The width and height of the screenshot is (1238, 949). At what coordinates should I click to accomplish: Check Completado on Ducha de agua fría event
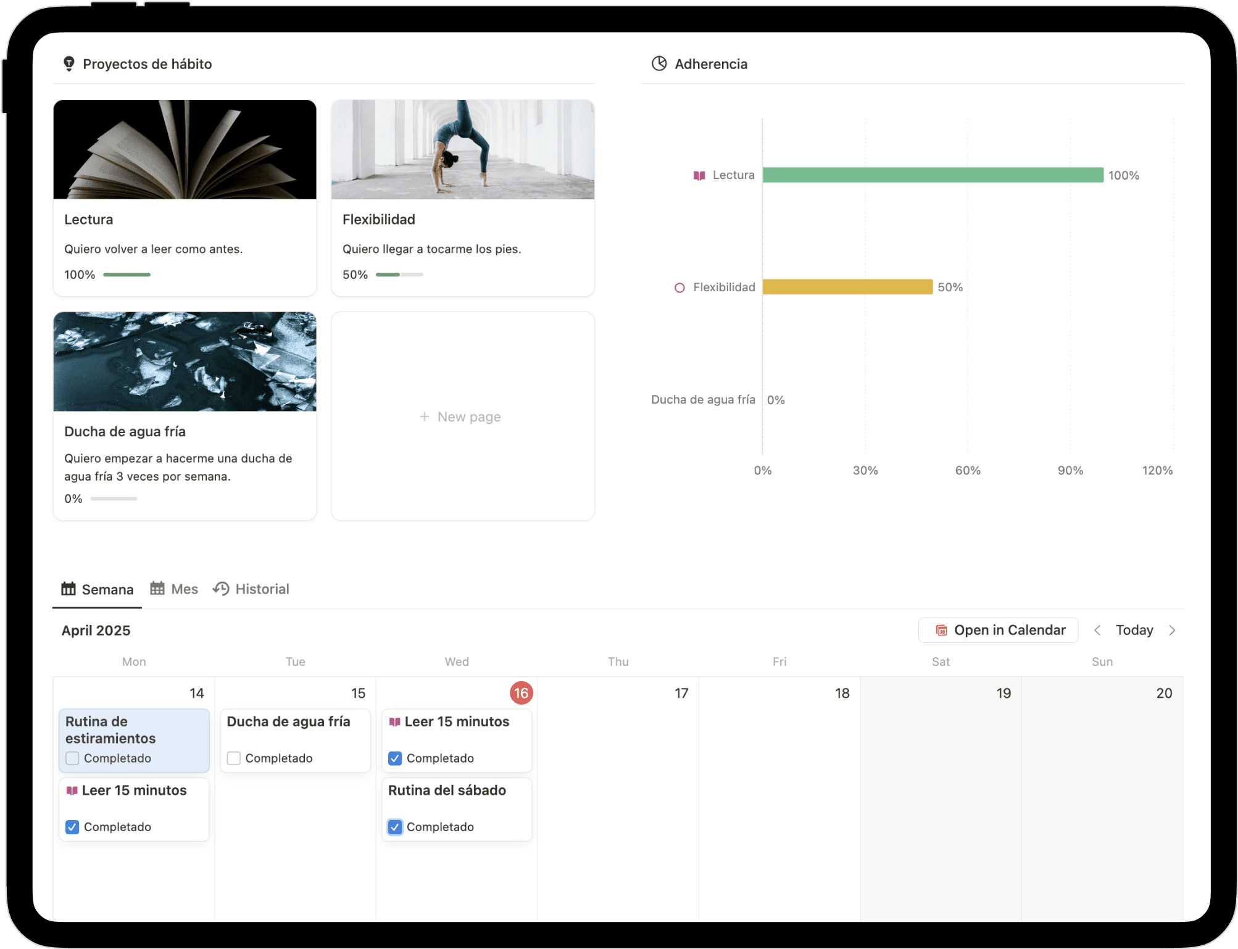(234, 758)
